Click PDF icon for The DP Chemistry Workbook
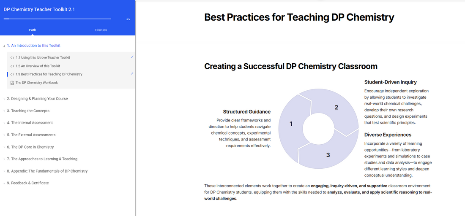465x216 pixels. pos(12,83)
